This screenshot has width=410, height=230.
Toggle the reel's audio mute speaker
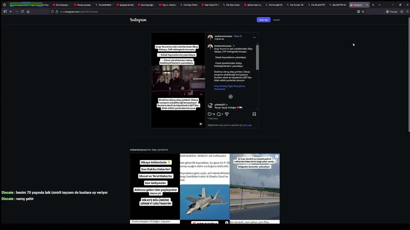click(201, 124)
